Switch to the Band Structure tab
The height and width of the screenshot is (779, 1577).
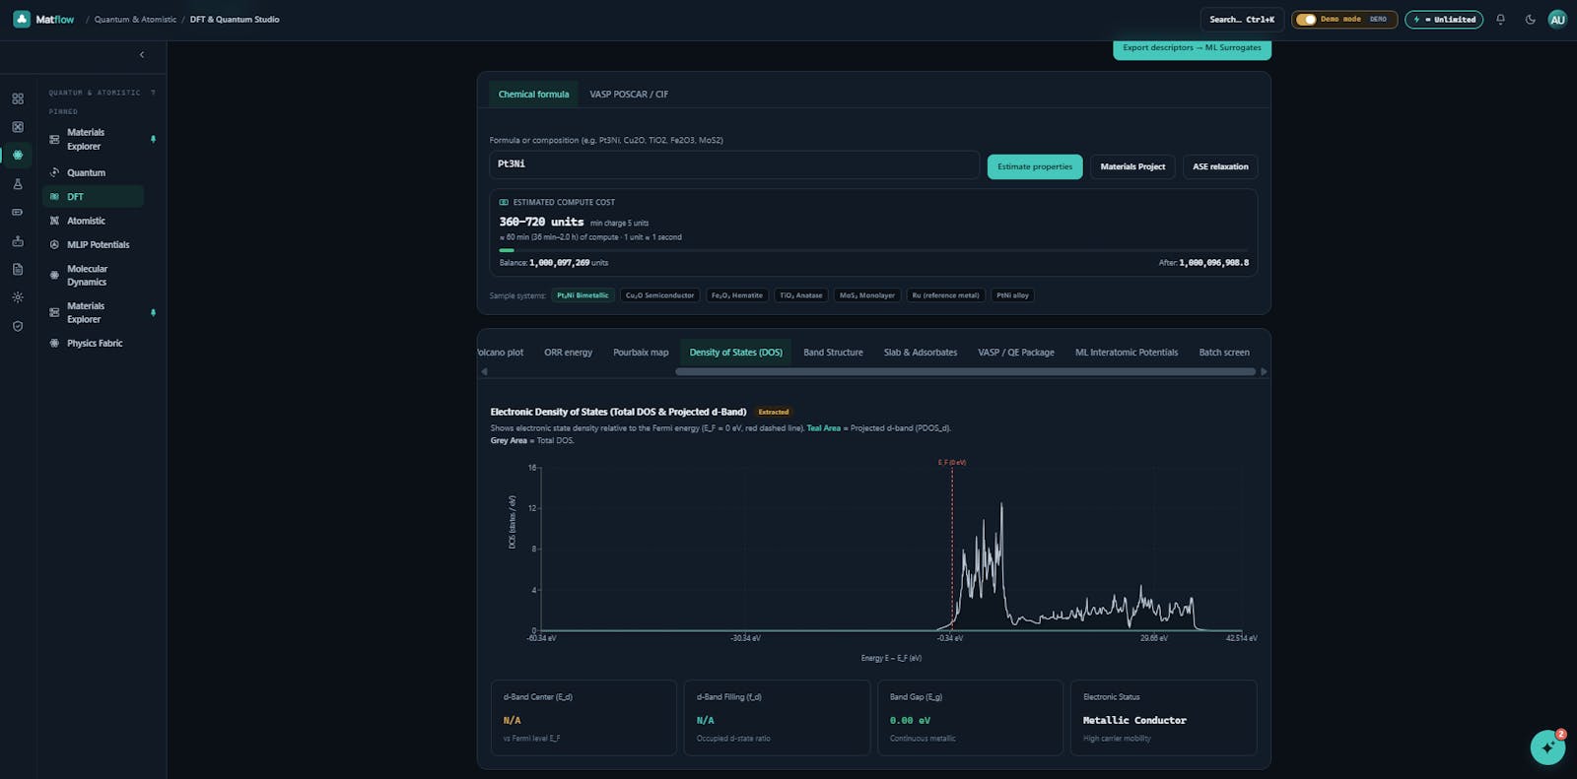833,353
